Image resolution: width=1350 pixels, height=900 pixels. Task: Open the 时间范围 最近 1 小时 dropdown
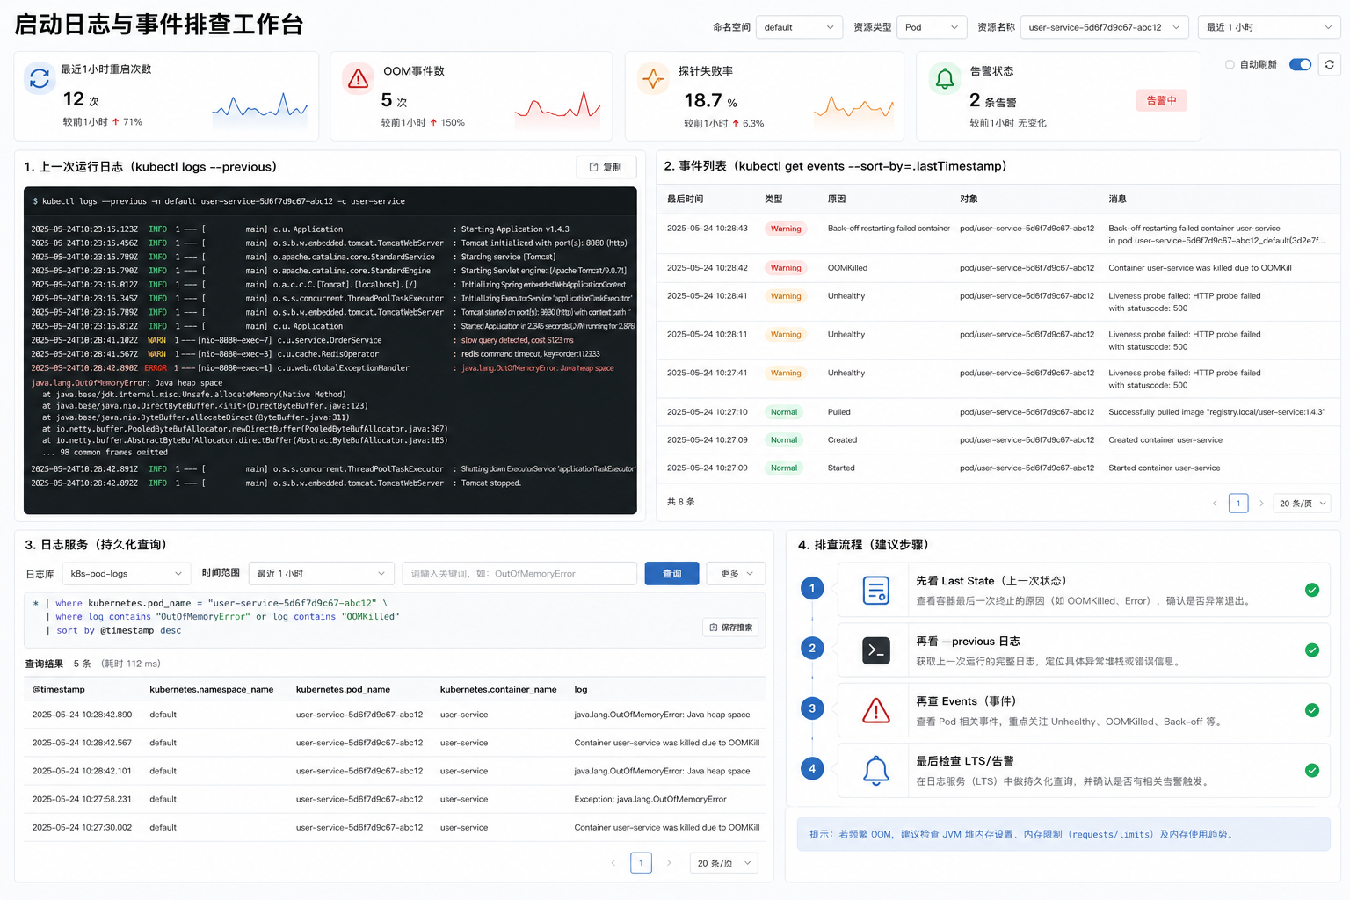pyautogui.click(x=321, y=573)
